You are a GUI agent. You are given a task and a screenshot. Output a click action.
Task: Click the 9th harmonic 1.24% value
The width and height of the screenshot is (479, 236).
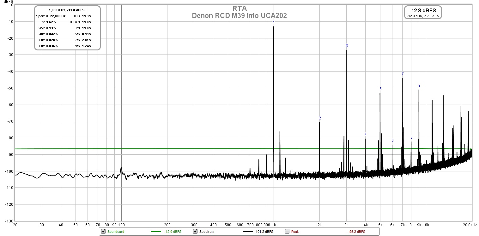click(x=87, y=46)
